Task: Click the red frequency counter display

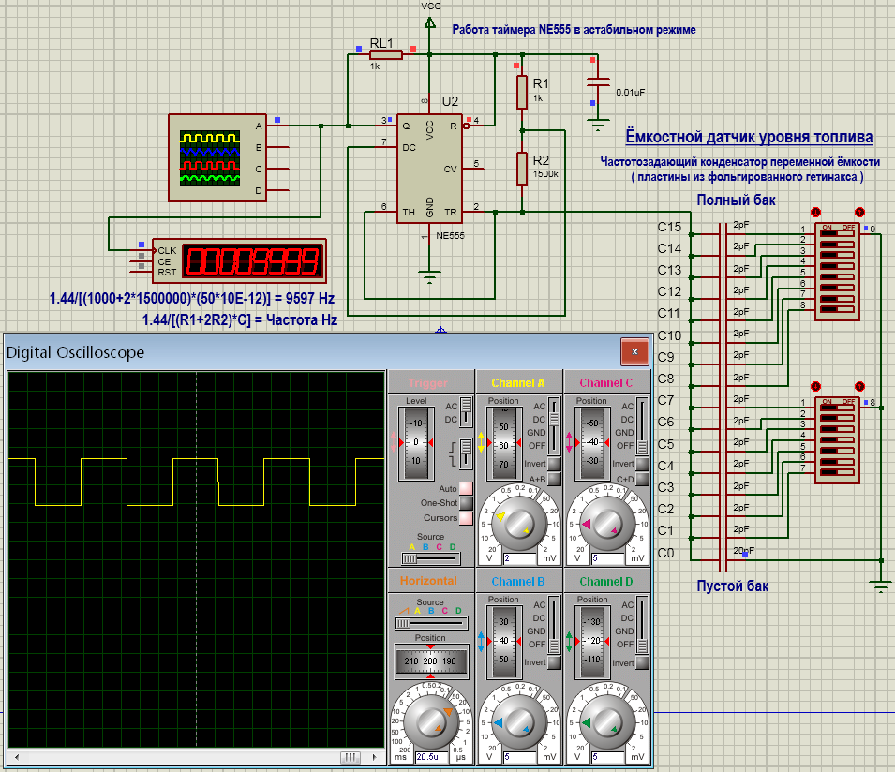Action: 253,260
